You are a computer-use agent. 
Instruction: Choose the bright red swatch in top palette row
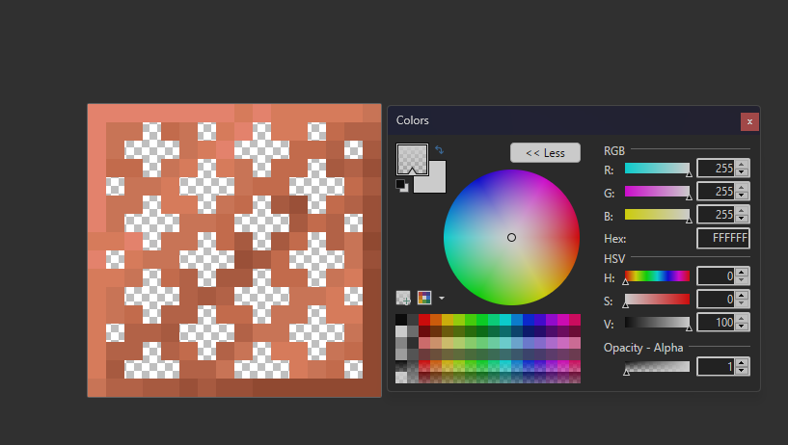pos(424,320)
